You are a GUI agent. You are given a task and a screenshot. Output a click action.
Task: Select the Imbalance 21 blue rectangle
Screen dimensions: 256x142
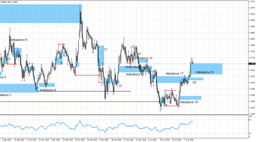[x=207, y=69]
